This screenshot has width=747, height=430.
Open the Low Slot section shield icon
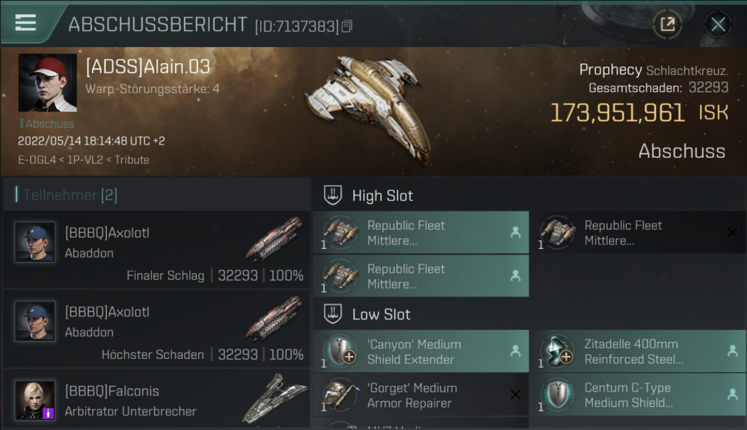click(x=333, y=314)
